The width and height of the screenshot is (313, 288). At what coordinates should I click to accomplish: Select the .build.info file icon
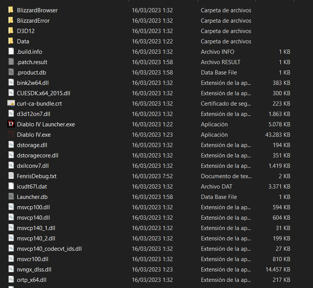pyautogui.click(x=11, y=51)
